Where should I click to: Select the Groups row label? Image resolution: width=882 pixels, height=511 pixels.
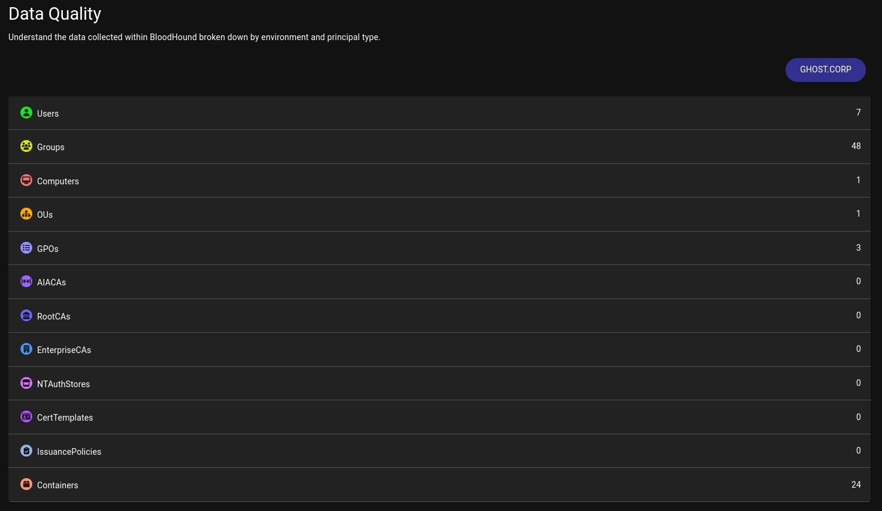pyautogui.click(x=51, y=147)
